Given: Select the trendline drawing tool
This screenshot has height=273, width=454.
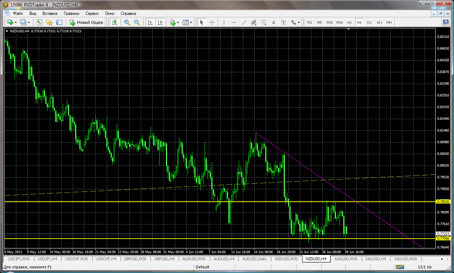Looking at the screenshot, I should [244, 22].
